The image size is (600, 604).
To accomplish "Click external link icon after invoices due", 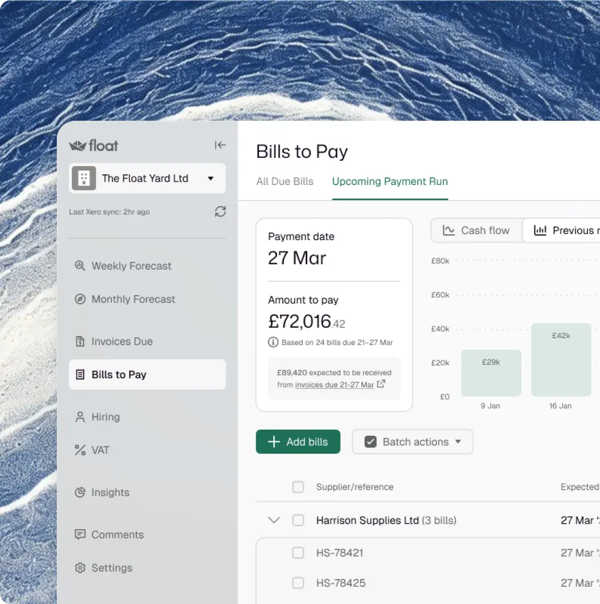I will [381, 384].
